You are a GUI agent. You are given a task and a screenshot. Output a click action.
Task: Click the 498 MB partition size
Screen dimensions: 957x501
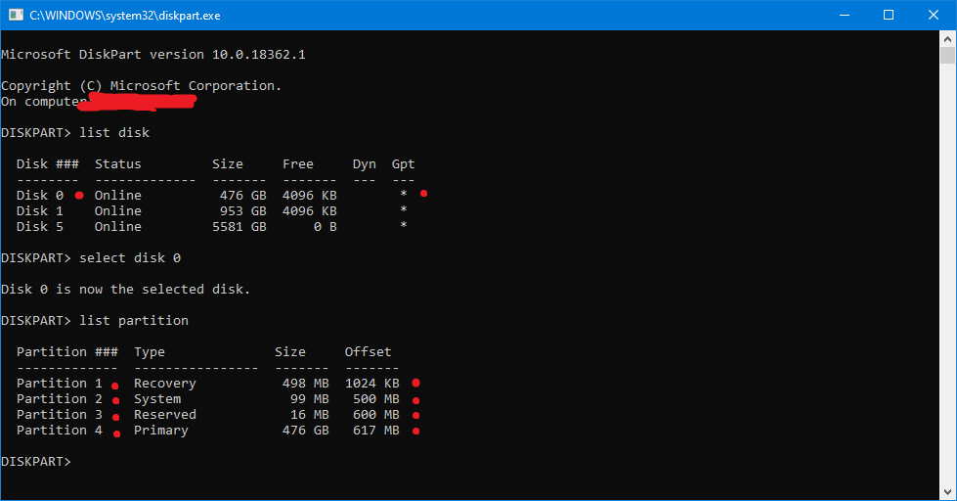tap(306, 383)
